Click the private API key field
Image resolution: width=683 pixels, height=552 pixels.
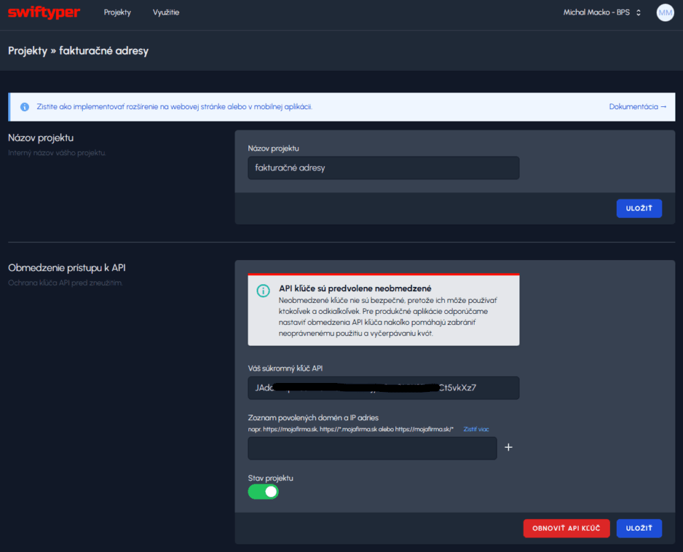pyautogui.click(x=383, y=388)
